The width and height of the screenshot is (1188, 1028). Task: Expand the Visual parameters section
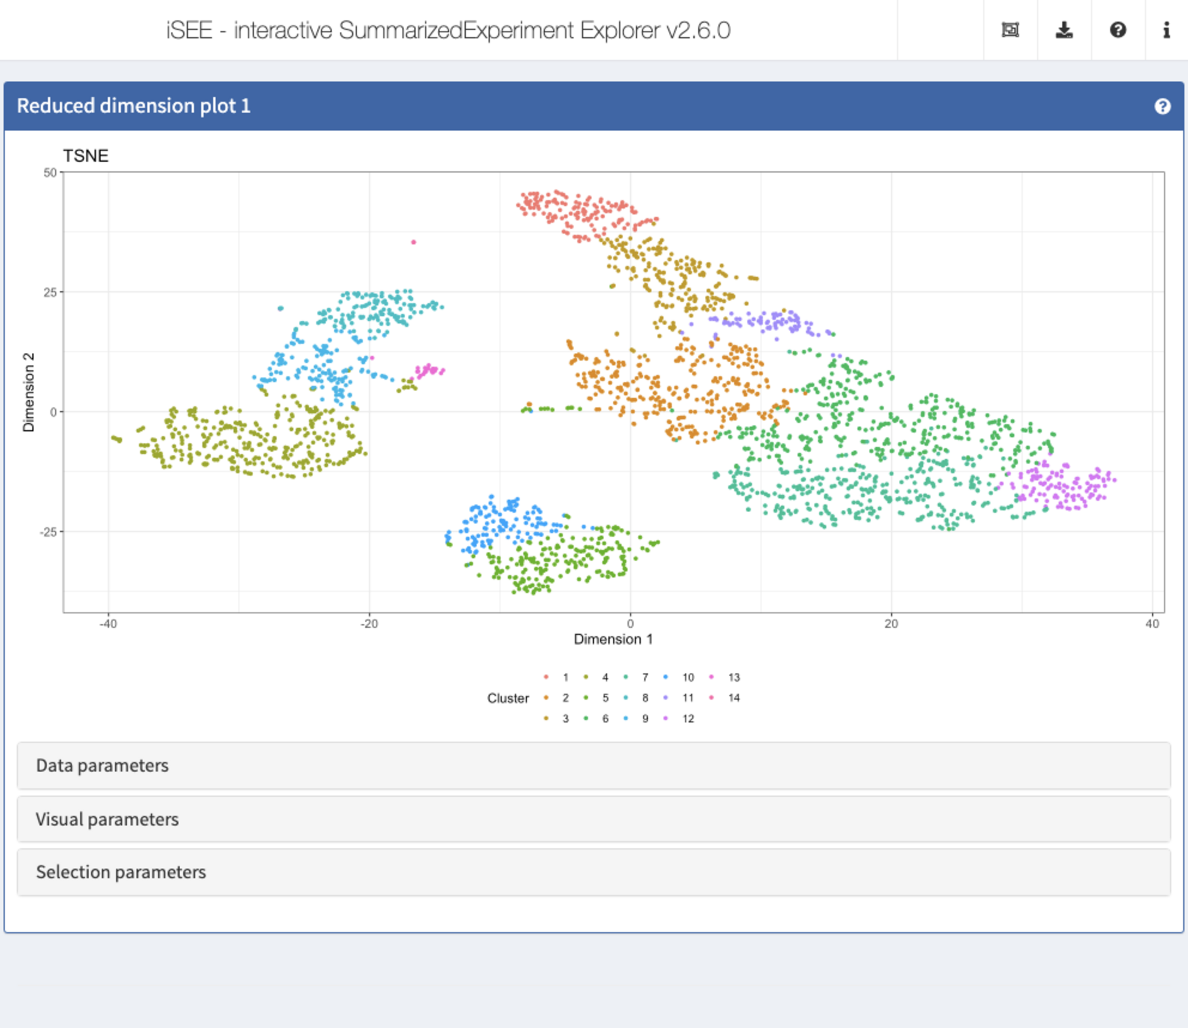coord(593,819)
